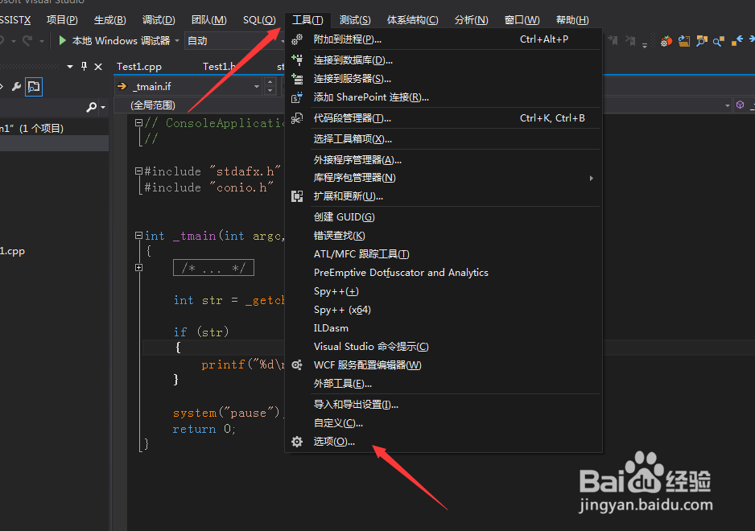Choose 外部工具(E)... menu entry
The width and height of the screenshot is (755, 531).
click(444, 384)
